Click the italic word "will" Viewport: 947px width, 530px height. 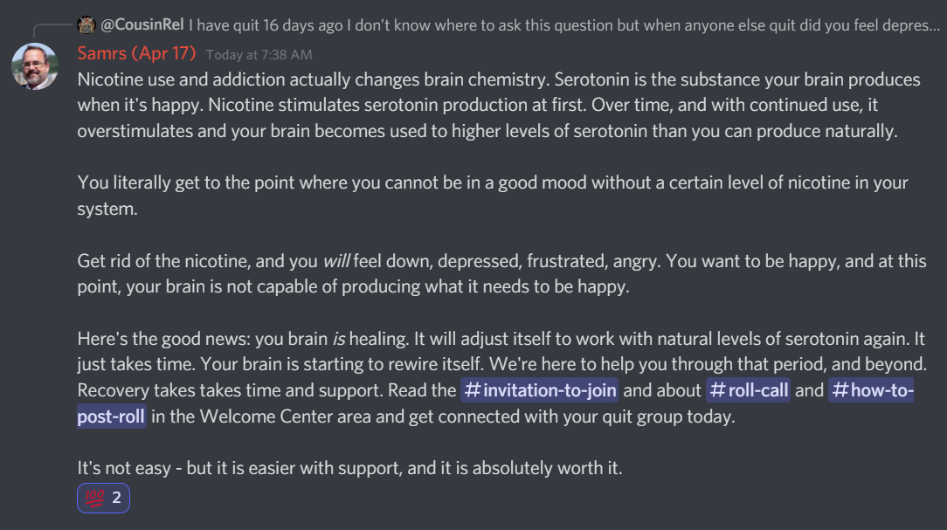pos(336,261)
